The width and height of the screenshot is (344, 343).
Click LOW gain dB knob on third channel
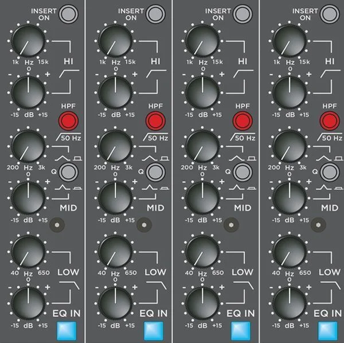pyautogui.click(x=202, y=303)
